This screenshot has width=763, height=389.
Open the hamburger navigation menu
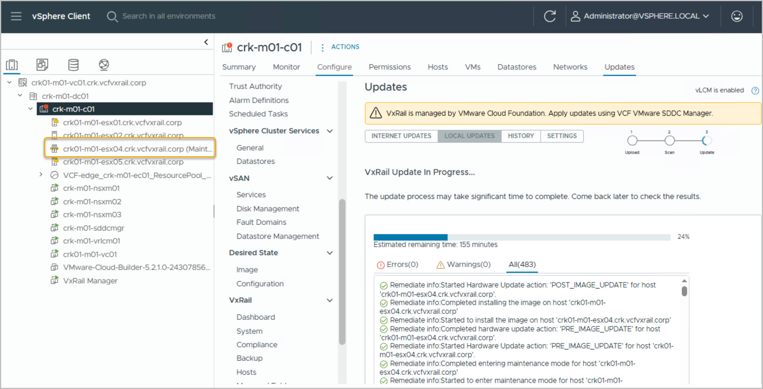click(16, 16)
